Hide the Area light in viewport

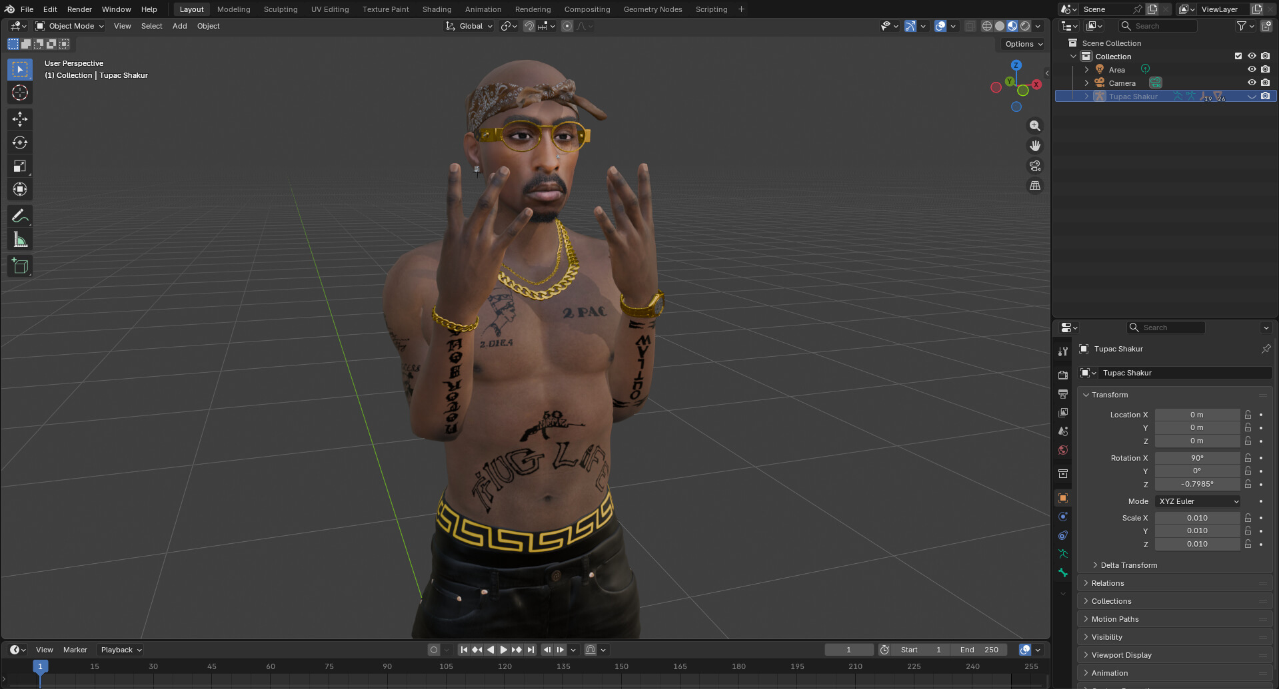pyautogui.click(x=1252, y=69)
